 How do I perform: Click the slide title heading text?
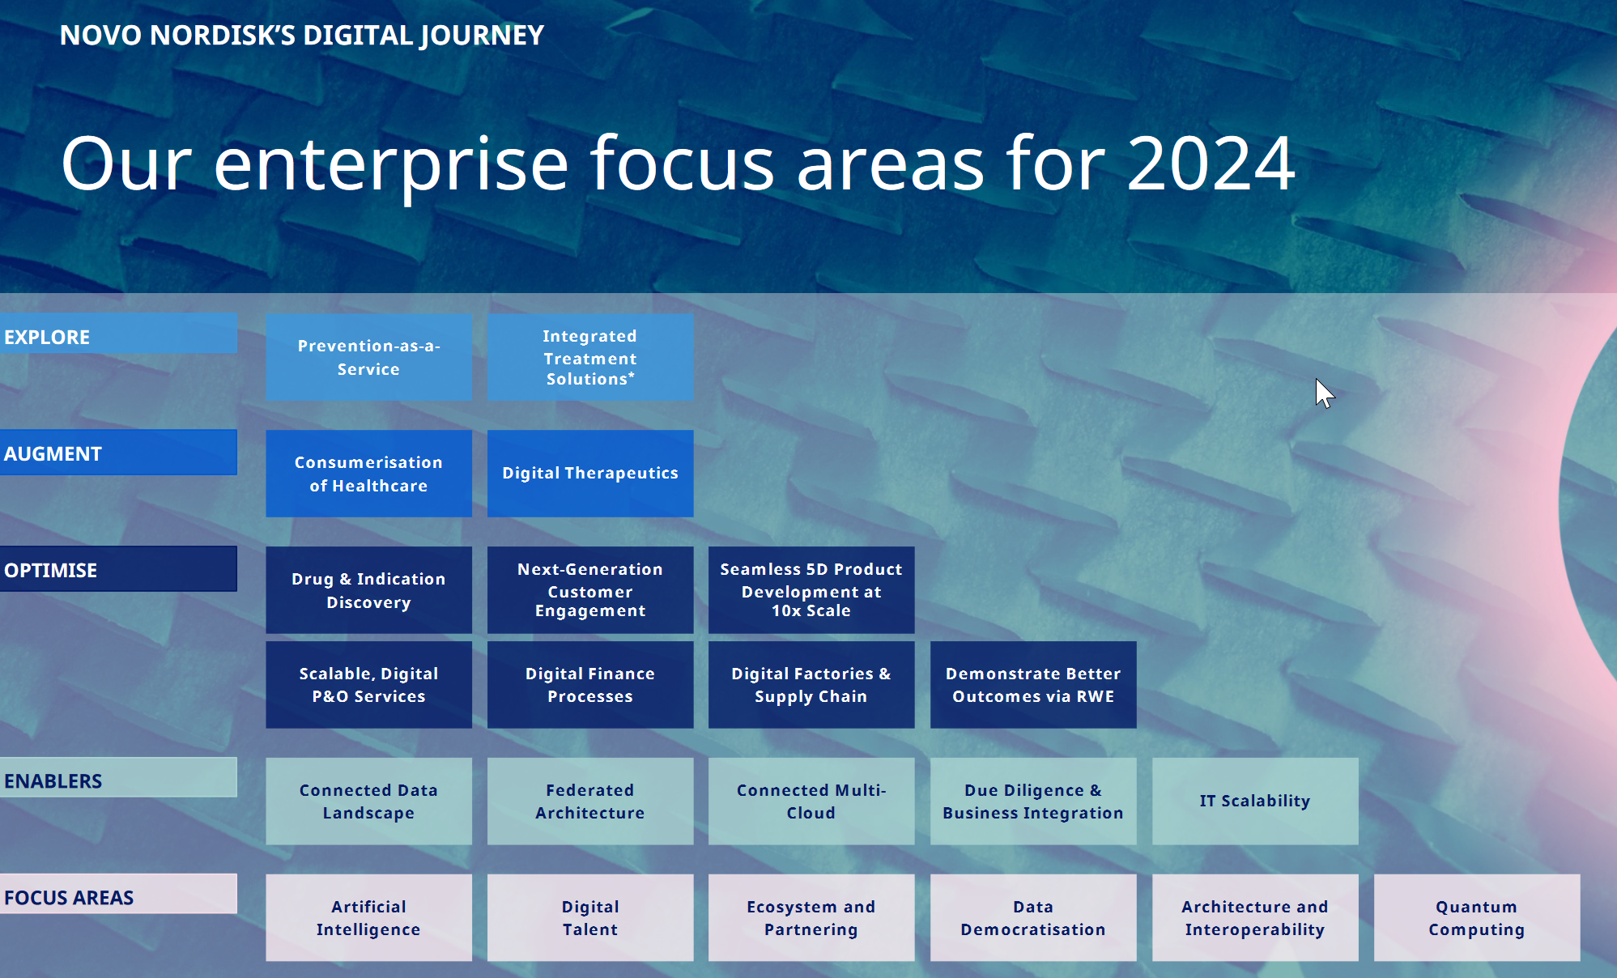(677, 164)
